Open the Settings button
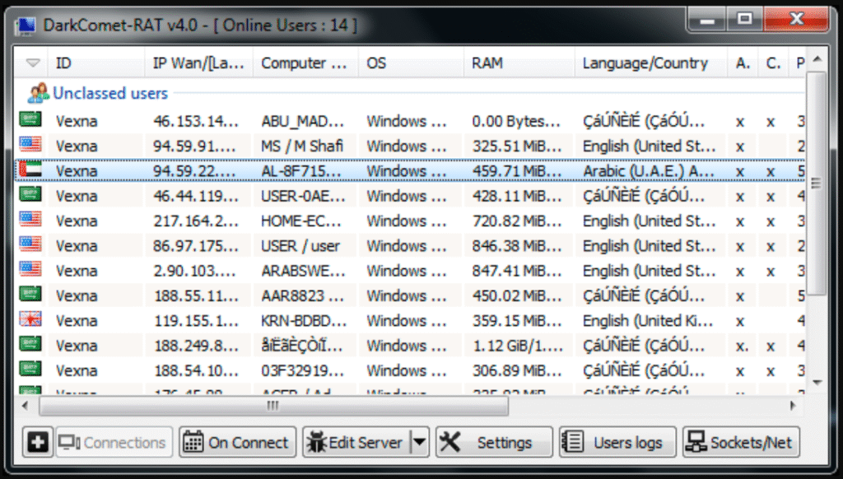 494,442
